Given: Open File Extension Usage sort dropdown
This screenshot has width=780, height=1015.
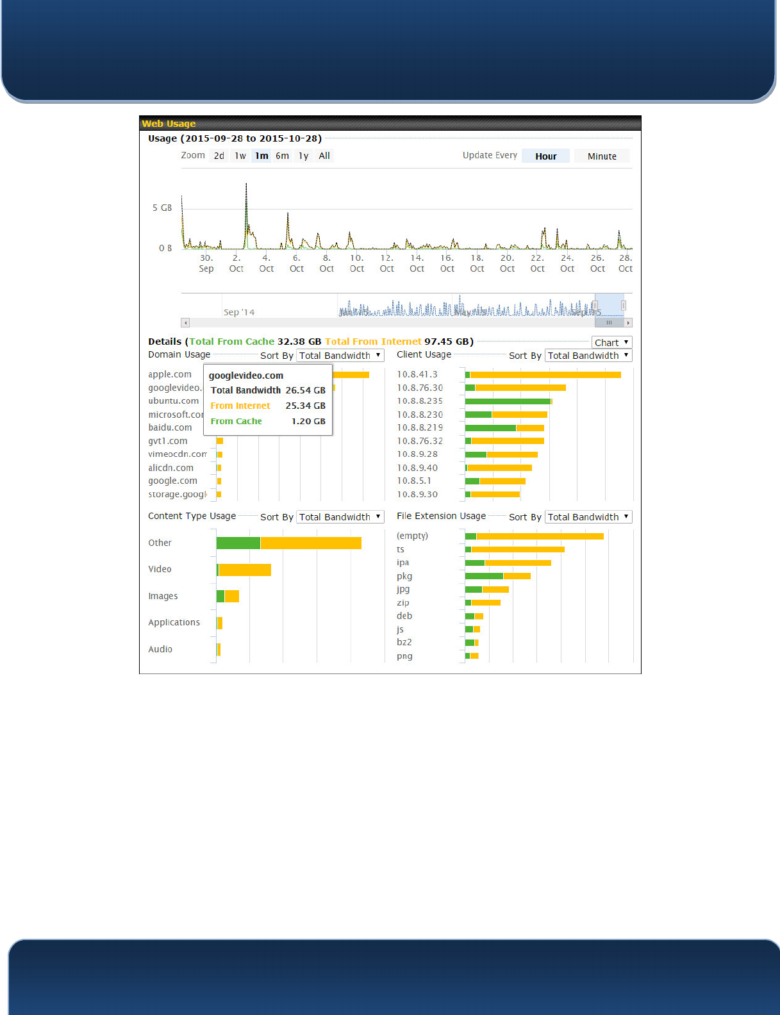Looking at the screenshot, I should tap(588, 517).
